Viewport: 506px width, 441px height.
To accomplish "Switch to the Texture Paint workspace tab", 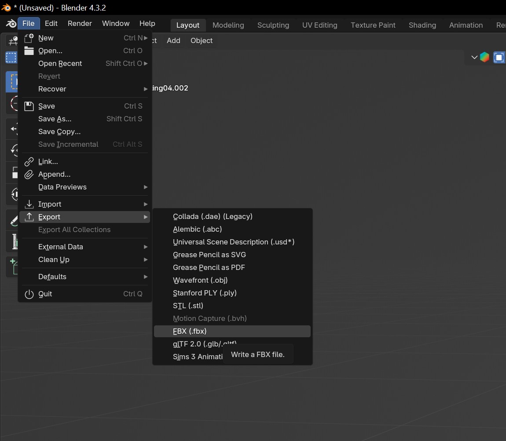I will [373, 25].
